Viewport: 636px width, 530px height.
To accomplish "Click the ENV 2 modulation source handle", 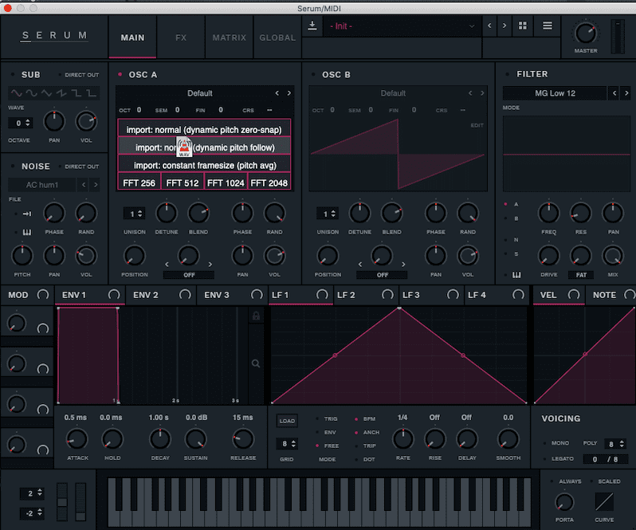I will click(x=185, y=295).
